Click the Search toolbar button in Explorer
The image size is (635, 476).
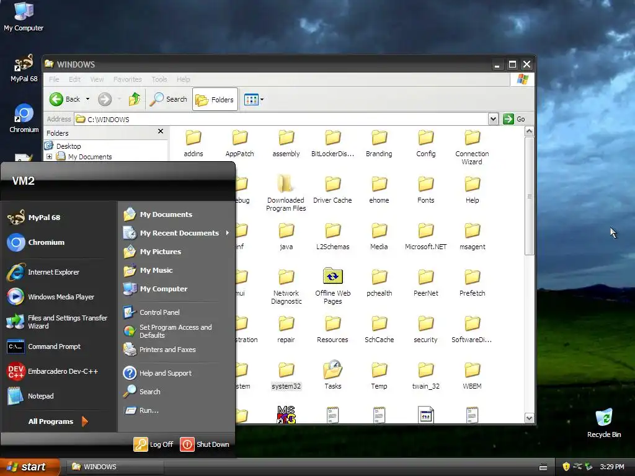point(169,99)
